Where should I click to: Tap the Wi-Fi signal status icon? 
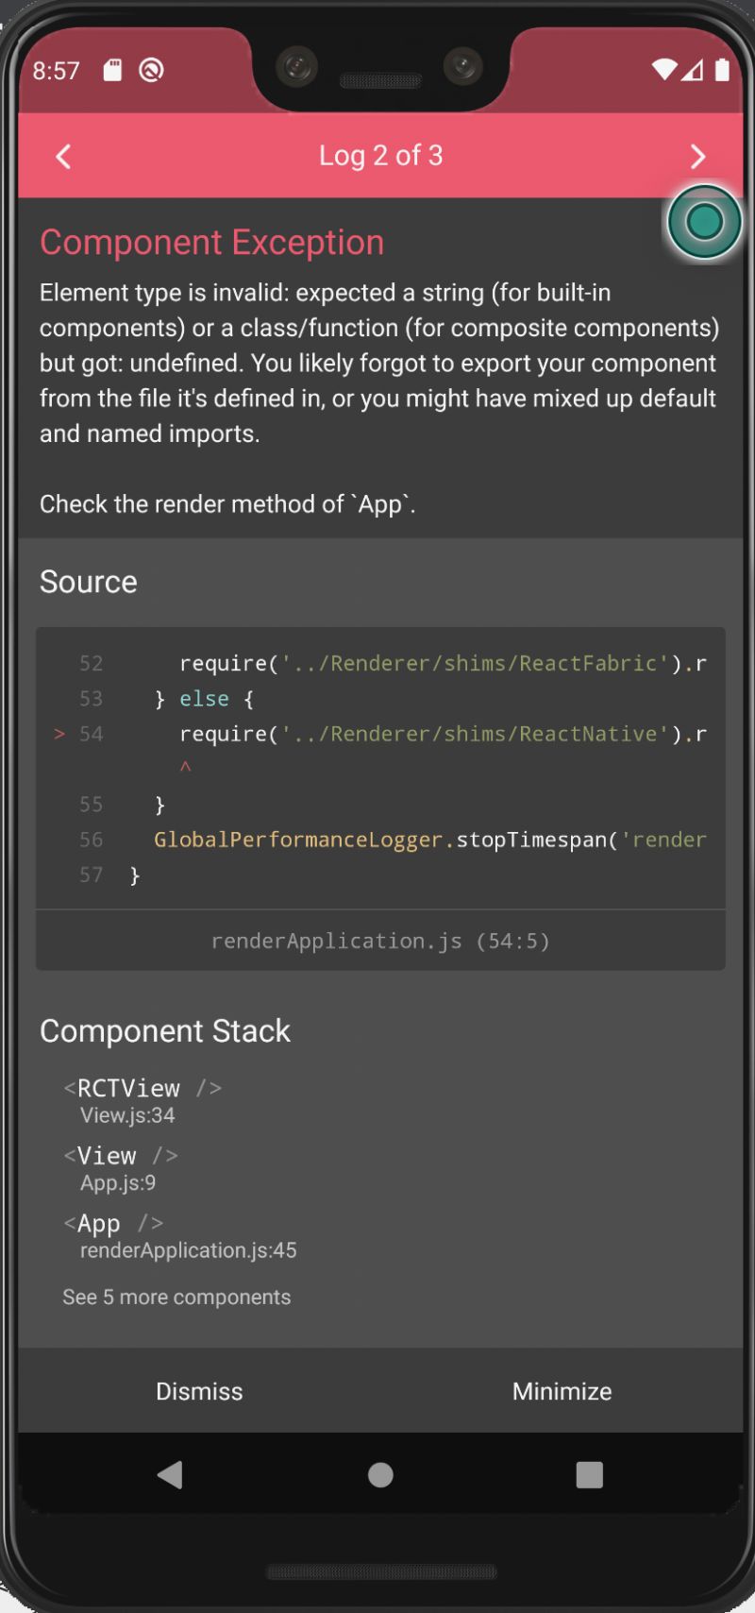coord(664,70)
